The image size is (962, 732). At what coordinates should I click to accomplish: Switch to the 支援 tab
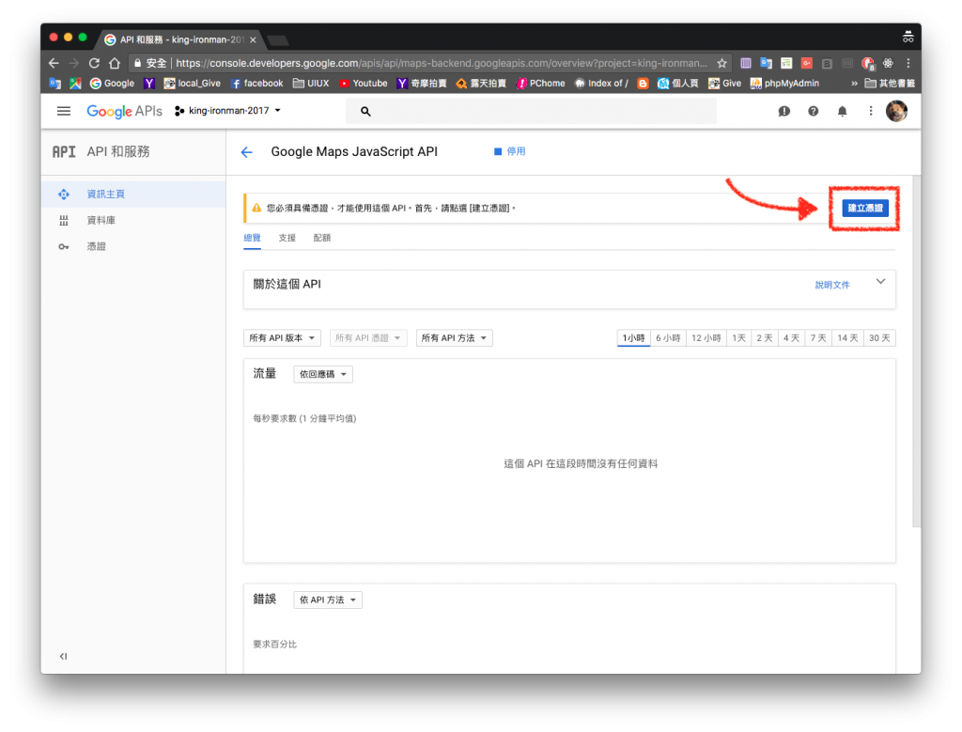287,238
